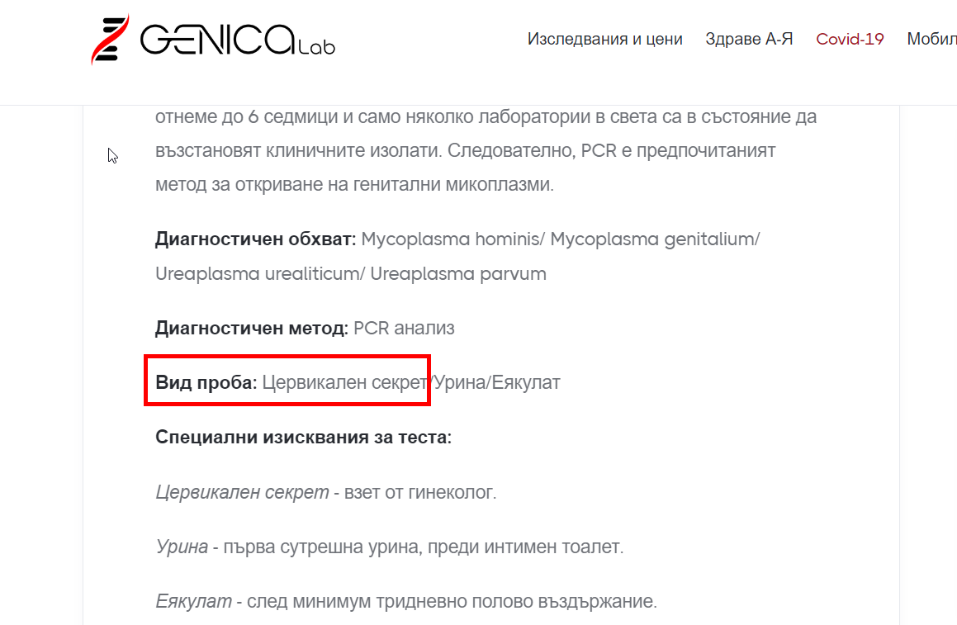Click the PCR анализ text
The image size is (957, 625).
[x=404, y=328]
